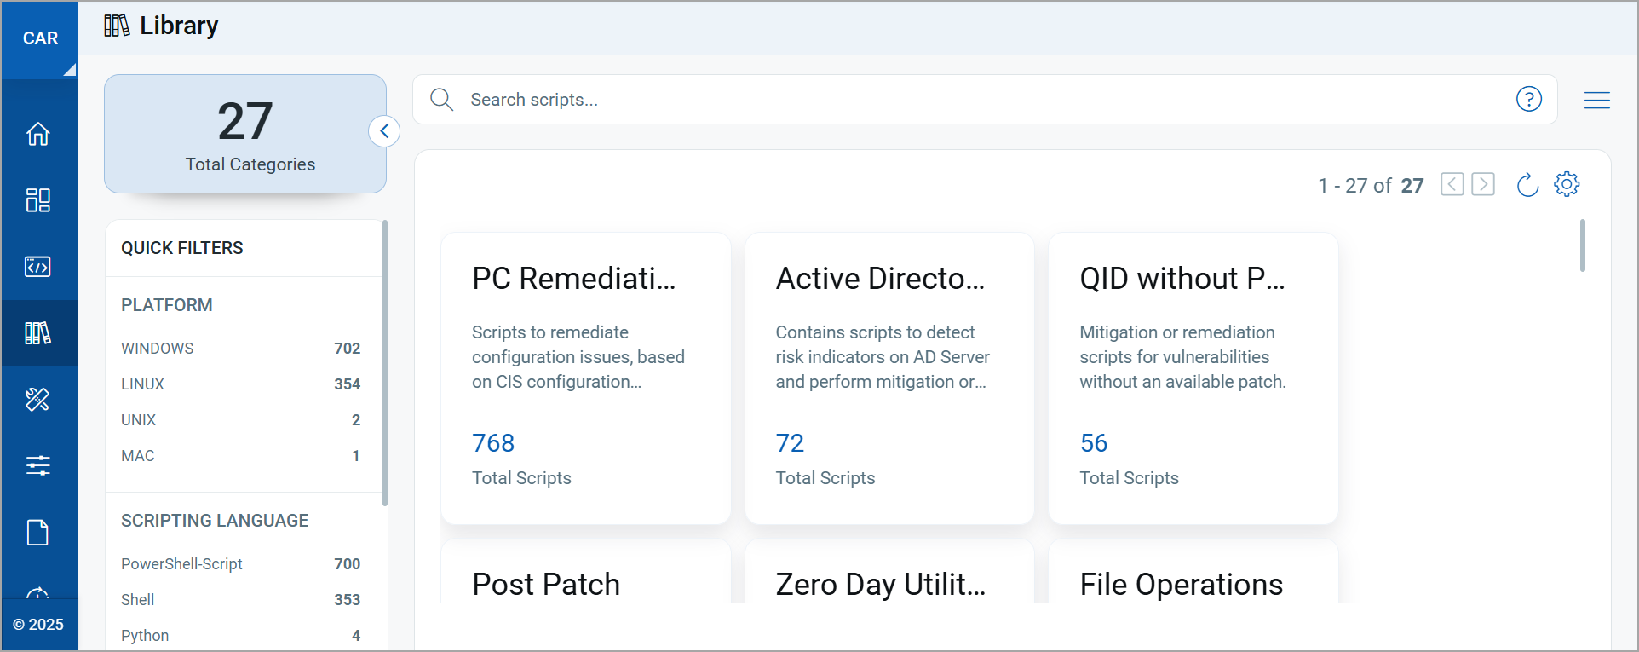Open the CAR module picker
This screenshot has height=652, width=1639.
coord(40,39)
